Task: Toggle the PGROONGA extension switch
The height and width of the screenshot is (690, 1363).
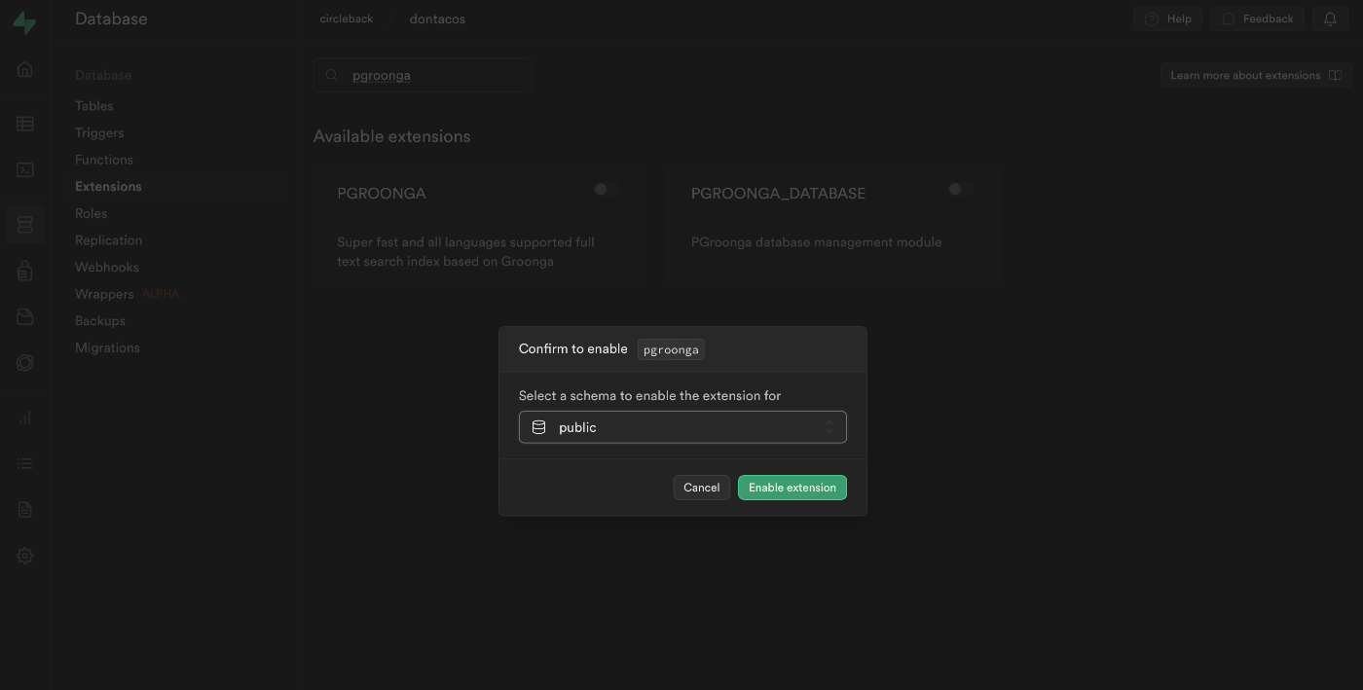Action: point(607,189)
